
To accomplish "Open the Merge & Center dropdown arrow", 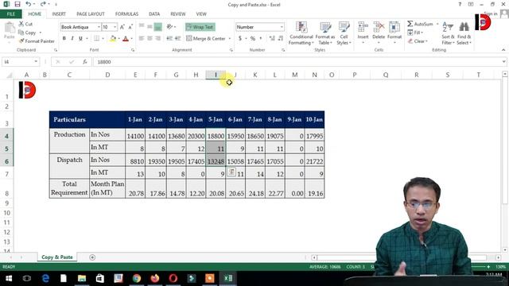I will coord(230,39).
